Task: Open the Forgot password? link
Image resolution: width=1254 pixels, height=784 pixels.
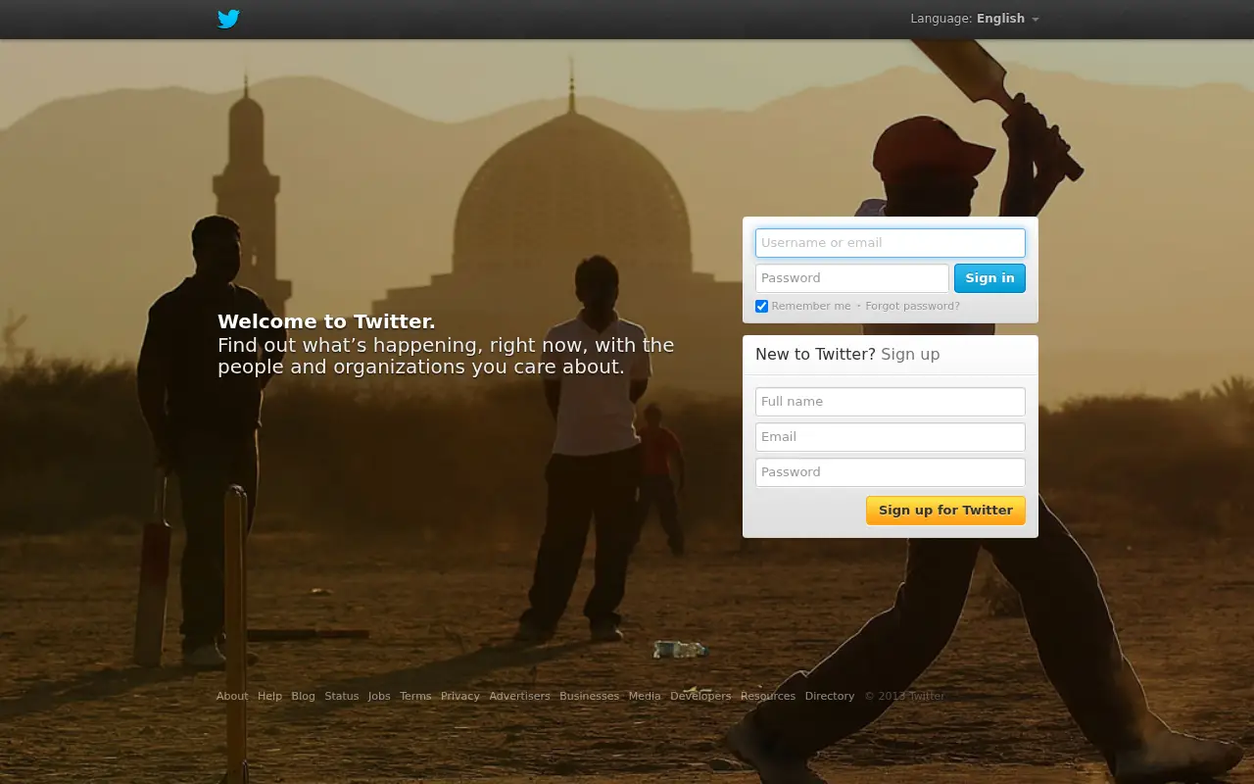Action: [912, 306]
